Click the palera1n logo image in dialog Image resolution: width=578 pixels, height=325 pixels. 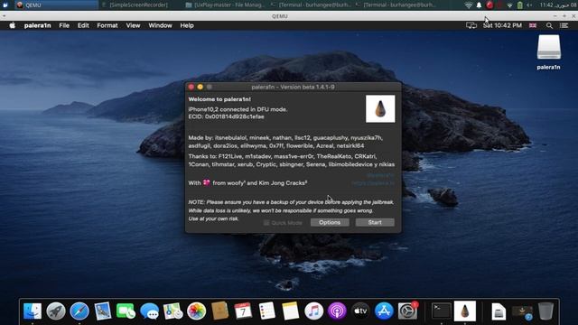coord(380,108)
